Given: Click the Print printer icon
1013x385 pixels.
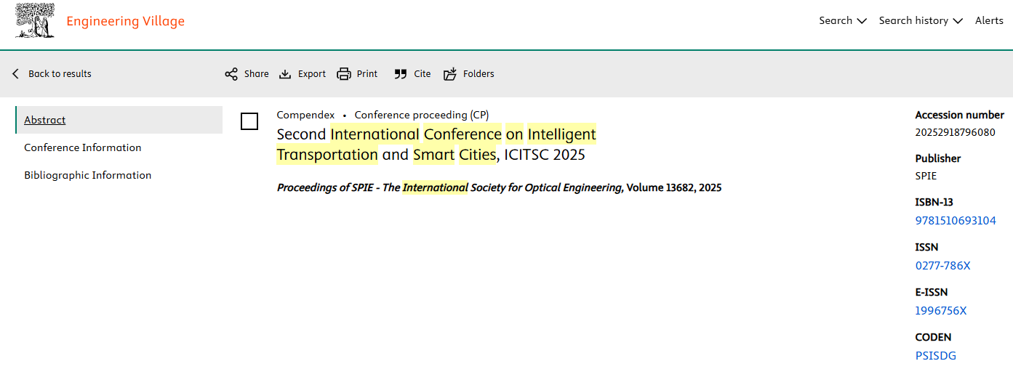Looking at the screenshot, I should (344, 74).
